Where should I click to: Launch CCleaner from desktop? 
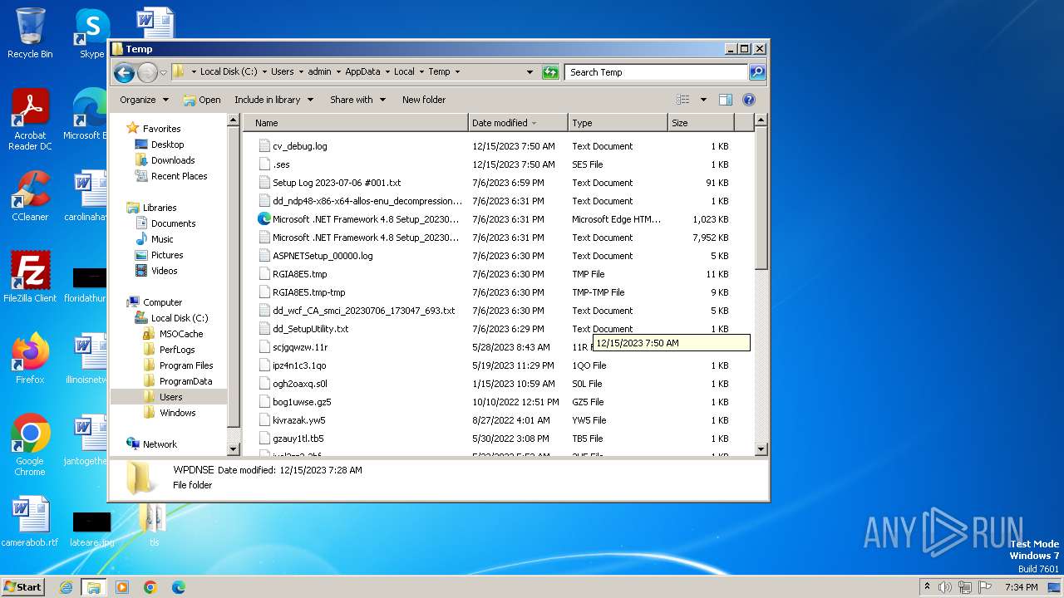[30, 196]
